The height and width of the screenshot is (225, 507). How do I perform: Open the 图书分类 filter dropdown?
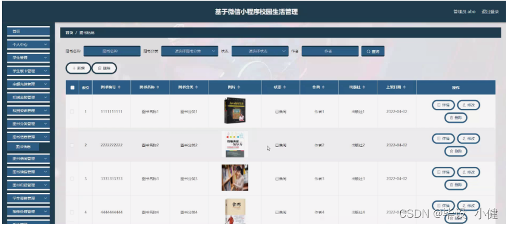pos(189,51)
